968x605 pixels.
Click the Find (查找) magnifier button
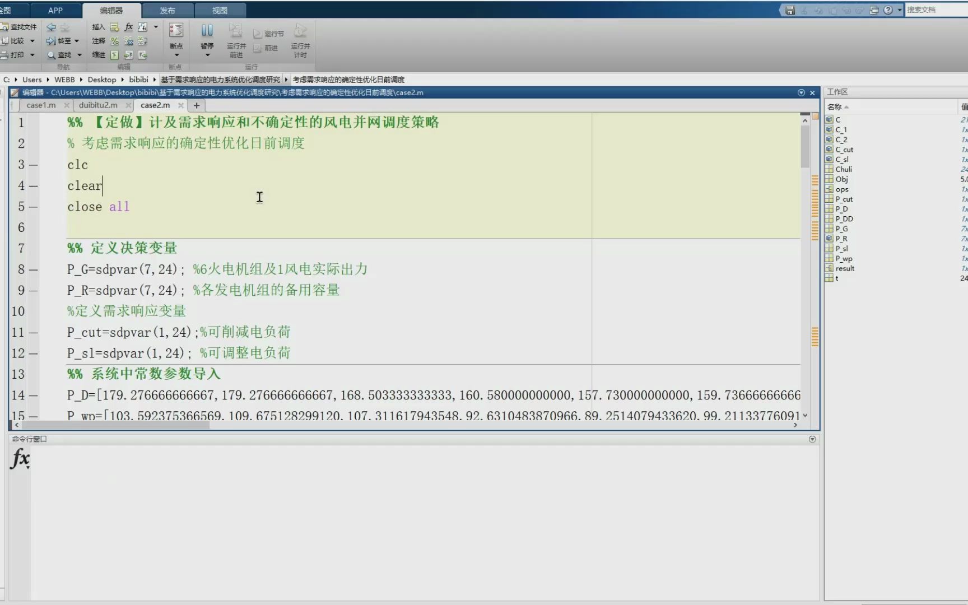point(59,55)
